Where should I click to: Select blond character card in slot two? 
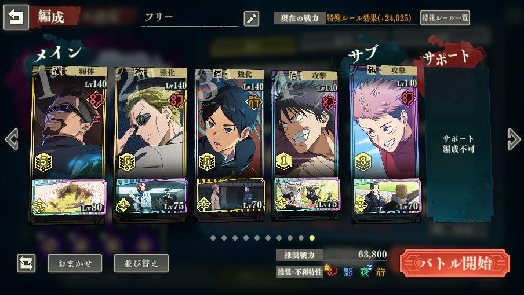tap(150, 124)
